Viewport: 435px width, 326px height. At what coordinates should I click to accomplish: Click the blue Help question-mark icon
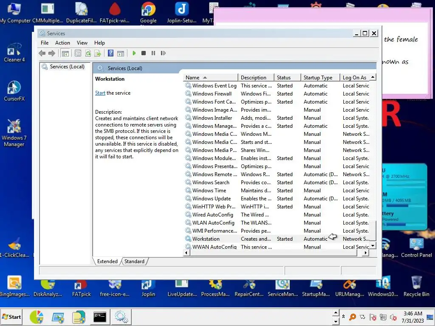point(111,53)
